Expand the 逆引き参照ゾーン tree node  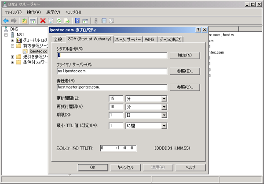[12, 57]
